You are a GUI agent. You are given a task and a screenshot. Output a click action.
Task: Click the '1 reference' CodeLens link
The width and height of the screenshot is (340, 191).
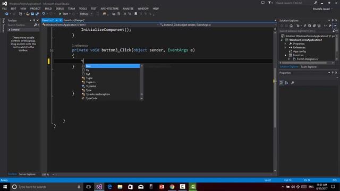(80, 46)
